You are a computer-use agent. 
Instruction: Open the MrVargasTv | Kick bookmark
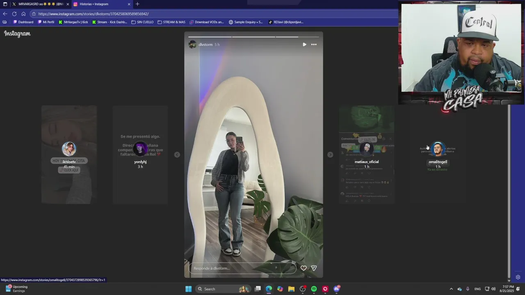[x=73, y=22]
